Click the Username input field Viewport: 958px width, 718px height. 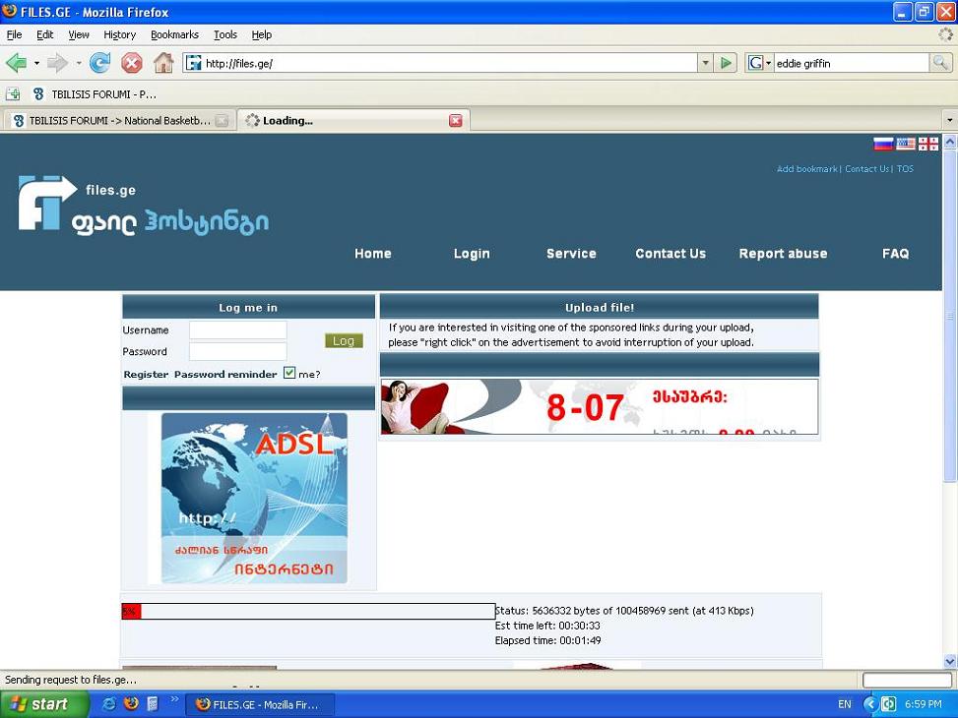click(x=237, y=330)
